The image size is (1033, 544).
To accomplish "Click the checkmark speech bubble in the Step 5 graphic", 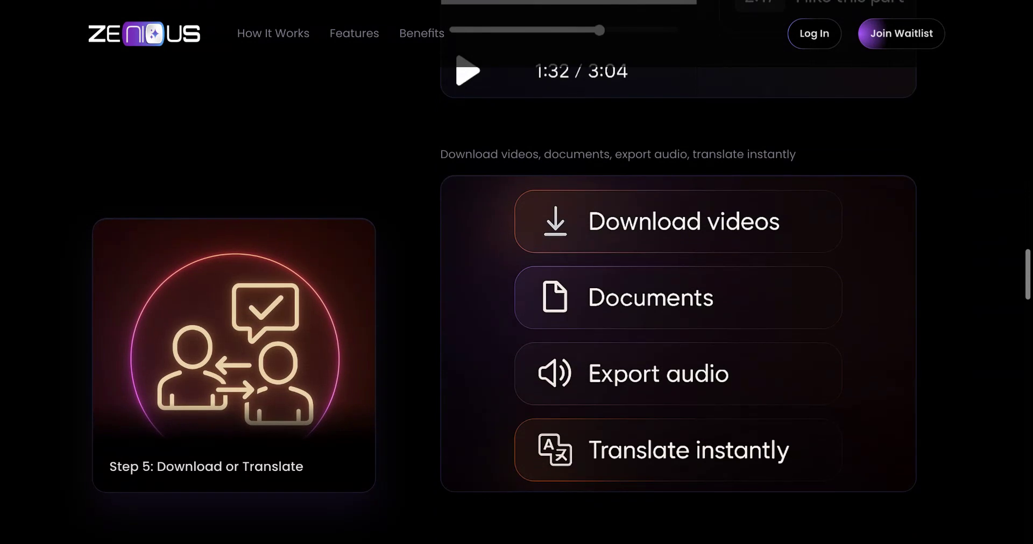I will (x=265, y=307).
